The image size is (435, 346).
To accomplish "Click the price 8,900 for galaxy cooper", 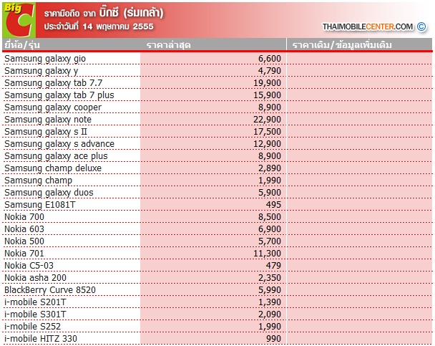I will 270,107.
